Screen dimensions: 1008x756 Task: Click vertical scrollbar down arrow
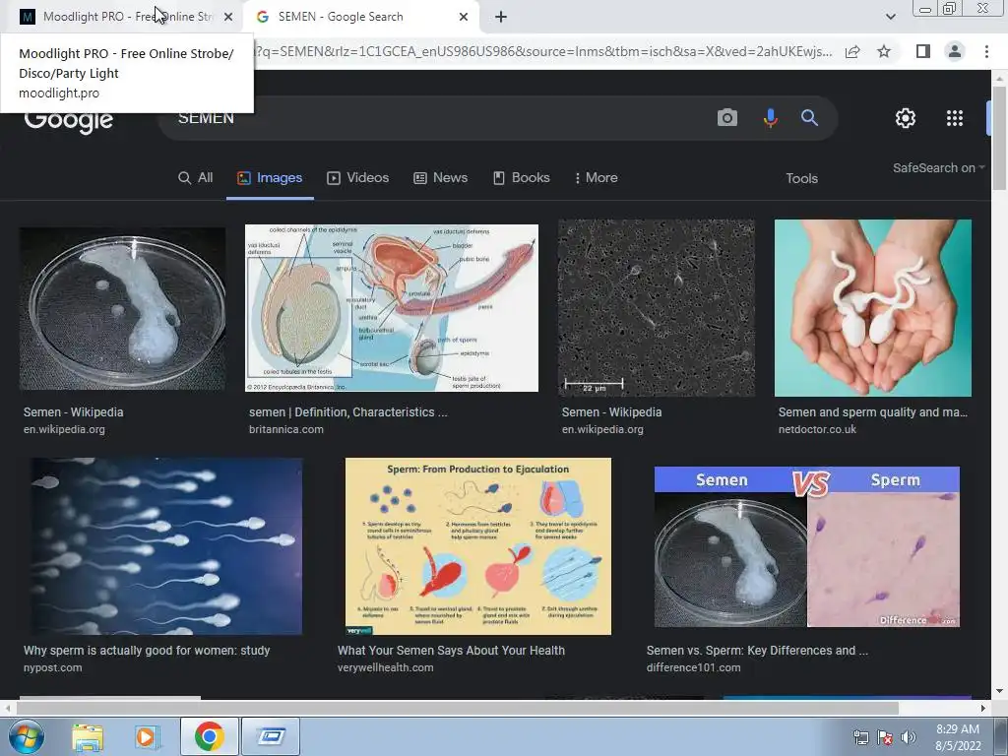click(999, 692)
